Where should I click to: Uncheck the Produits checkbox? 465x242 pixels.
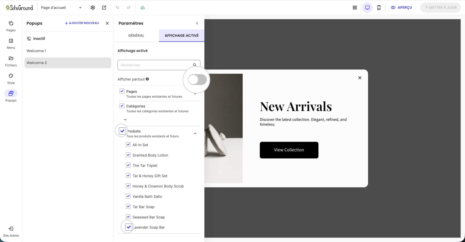(122, 131)
